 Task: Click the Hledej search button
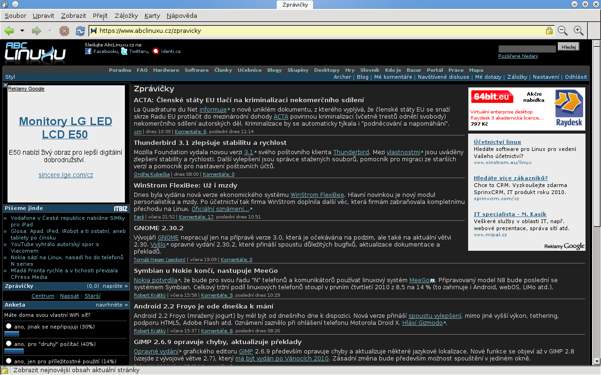tap(569, 47)
